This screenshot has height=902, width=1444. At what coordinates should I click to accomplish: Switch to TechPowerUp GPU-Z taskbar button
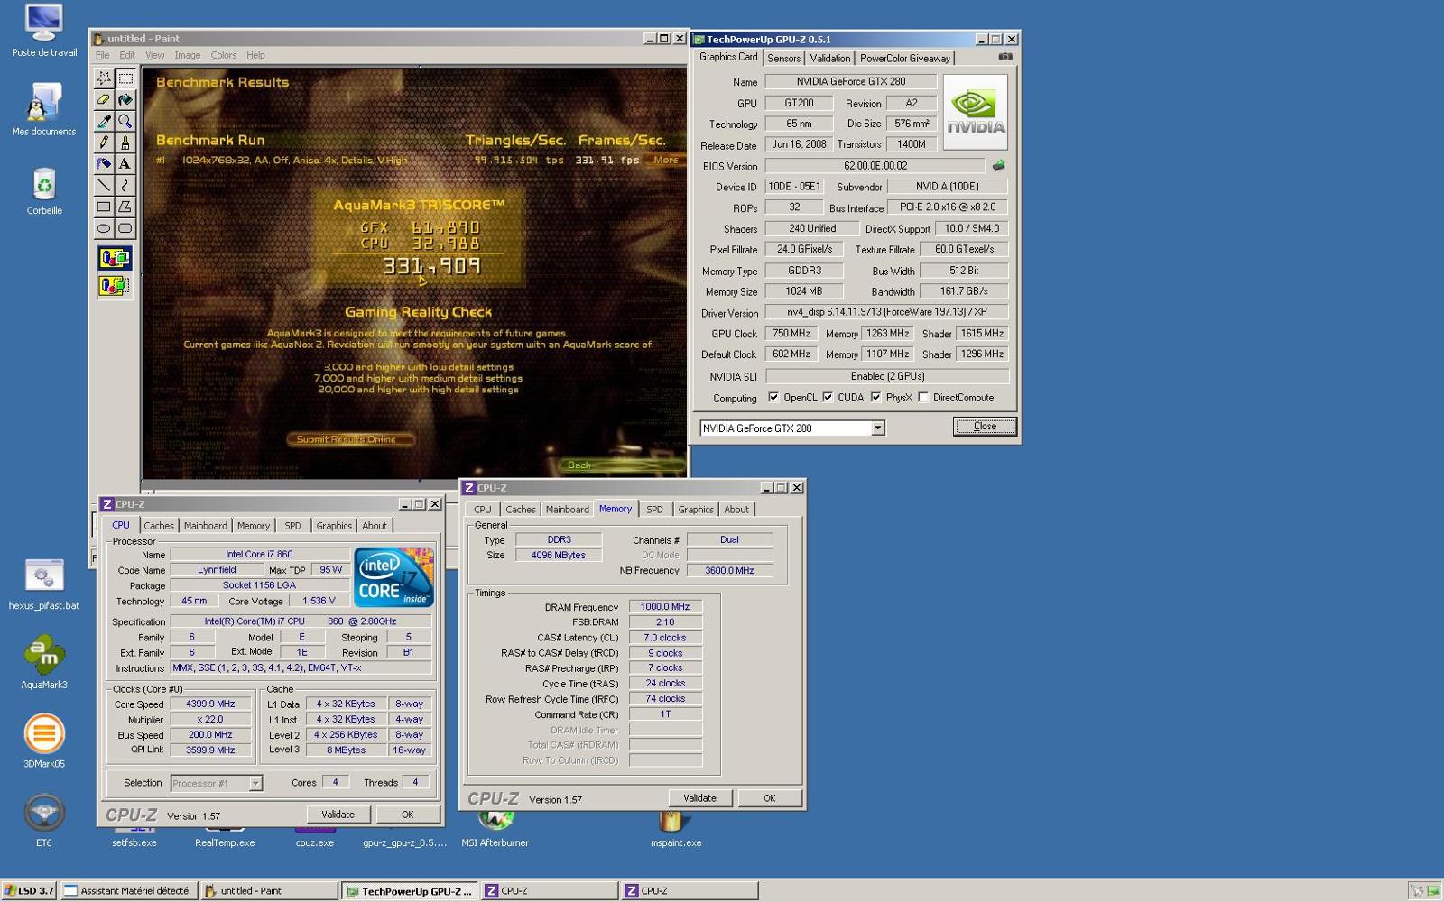409,891
